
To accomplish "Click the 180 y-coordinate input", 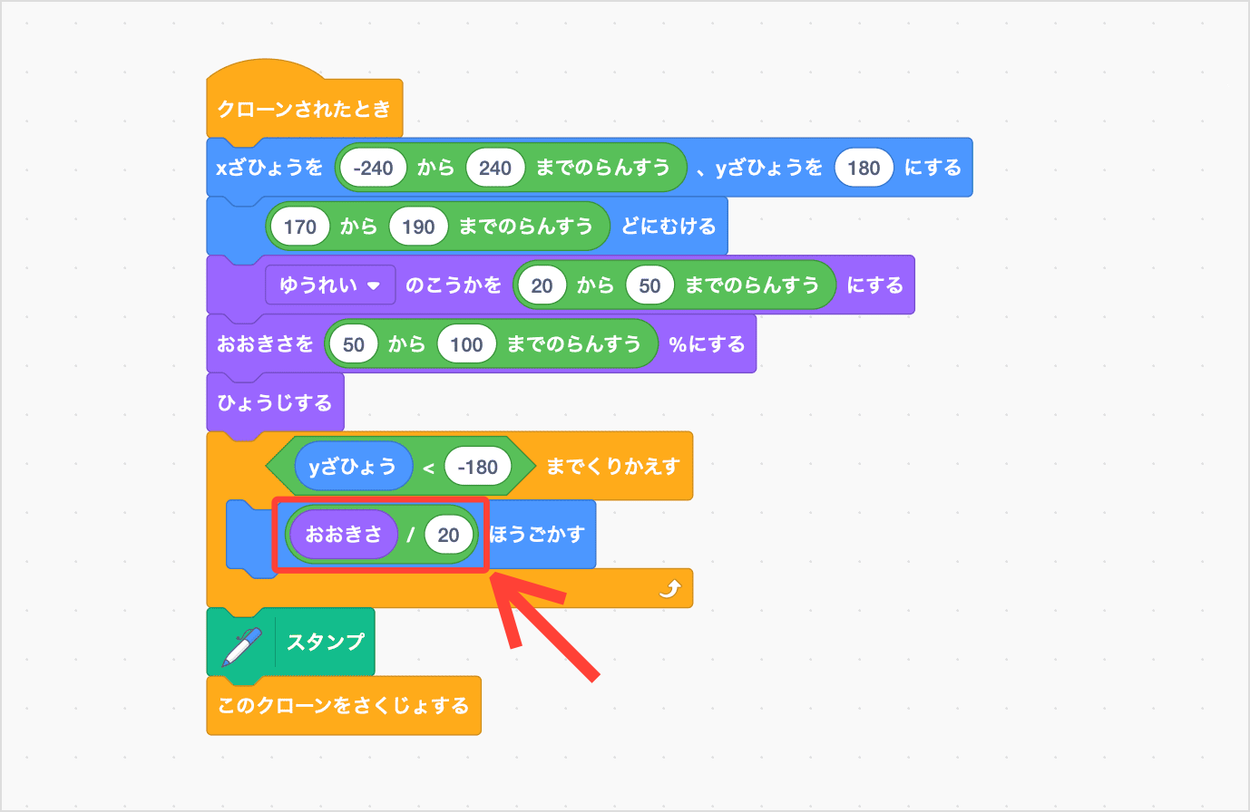I will [x=864, y=168].
